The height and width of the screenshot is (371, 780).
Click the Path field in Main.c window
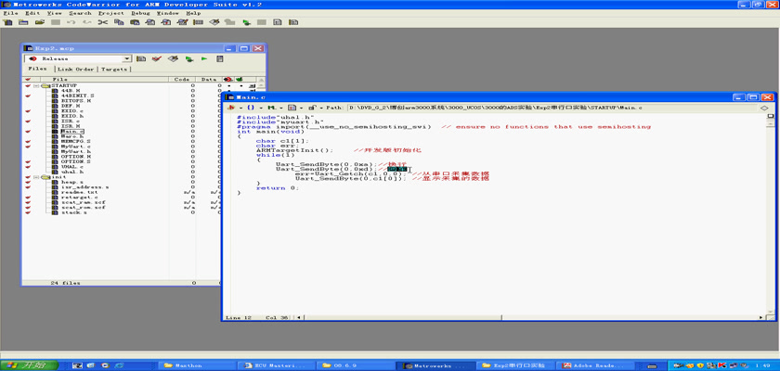[x=552, y=108]
